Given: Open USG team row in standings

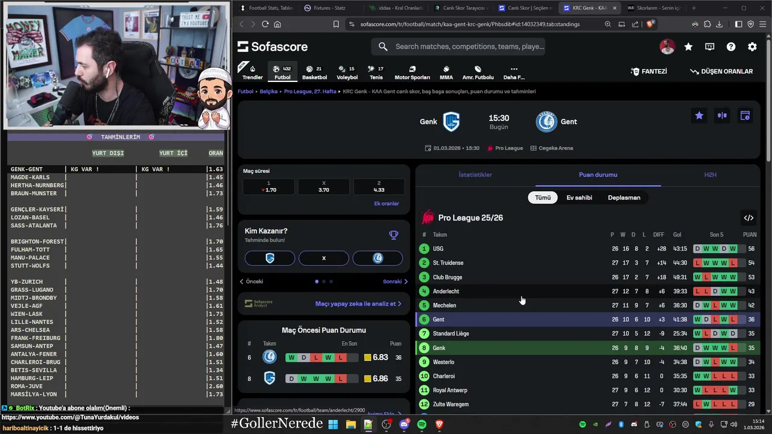Looking at the screenshot, I should 588,248.
